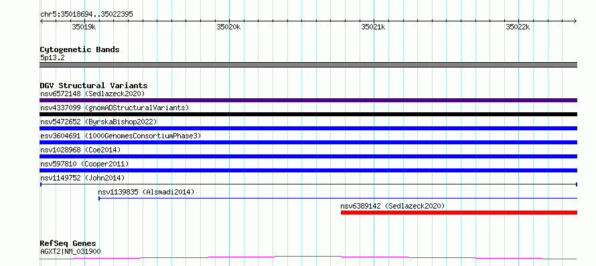Click the 5p13.2 band label

click(52, 58)
